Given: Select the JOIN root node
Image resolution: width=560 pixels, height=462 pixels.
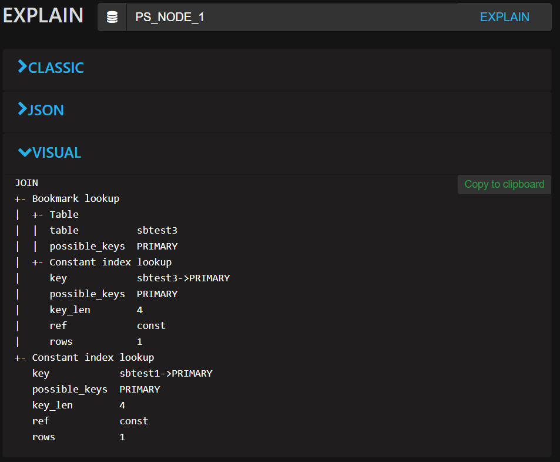Looking at the screenshot, I should (26, 183).
